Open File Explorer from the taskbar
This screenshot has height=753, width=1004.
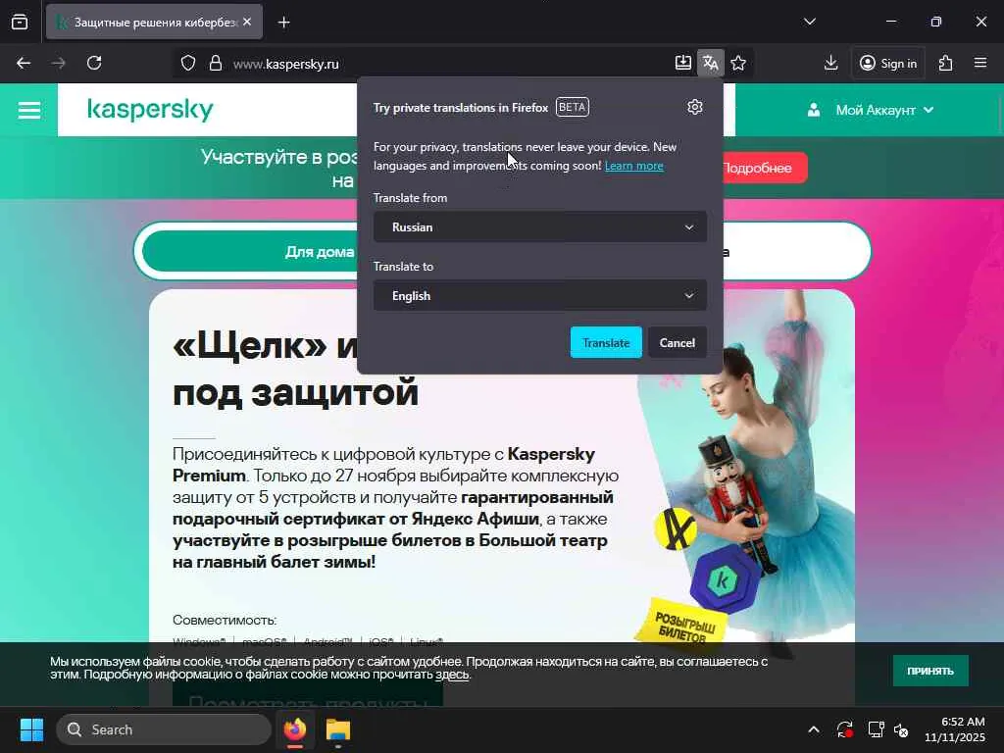tap(338, 729)
